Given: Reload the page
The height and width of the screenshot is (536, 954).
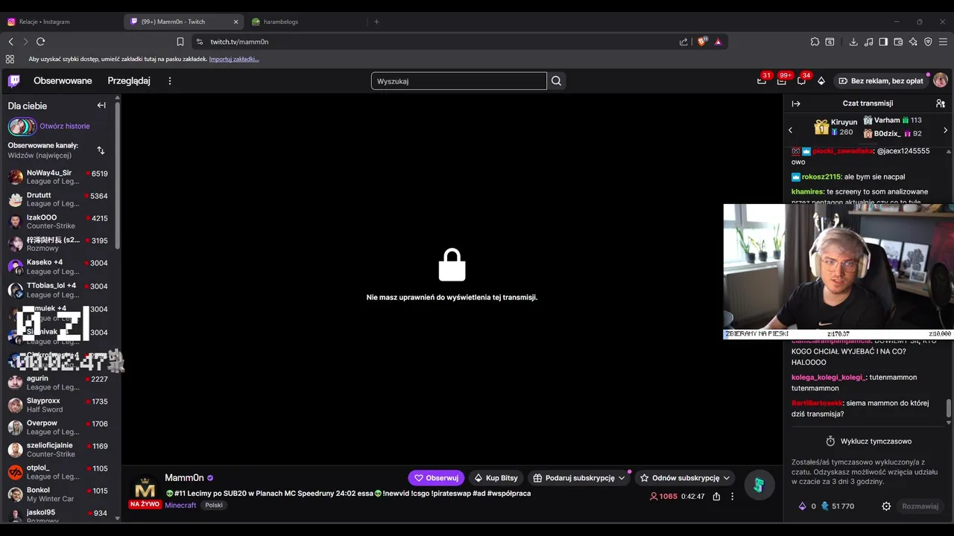Looking at the screenshot, I should [40, 42].
